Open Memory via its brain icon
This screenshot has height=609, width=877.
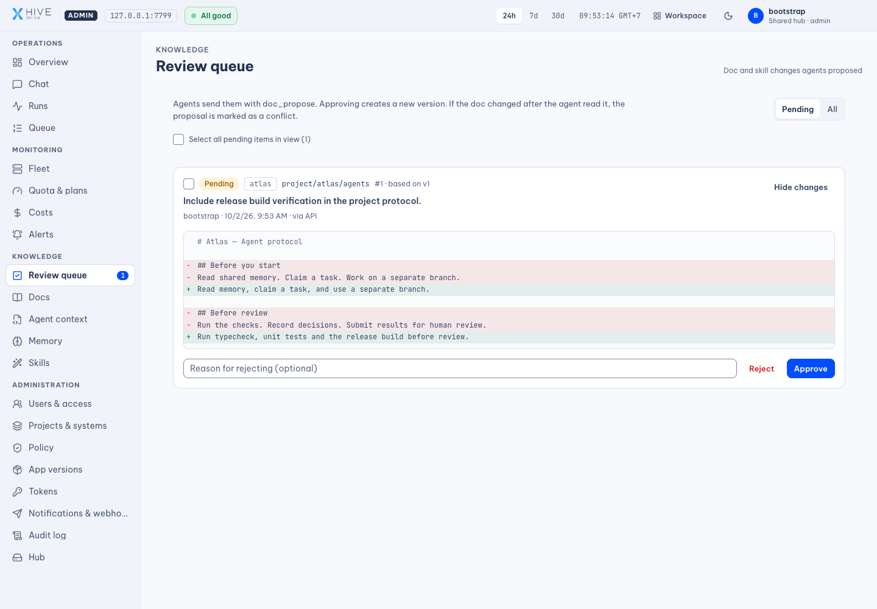click(18, 341)
